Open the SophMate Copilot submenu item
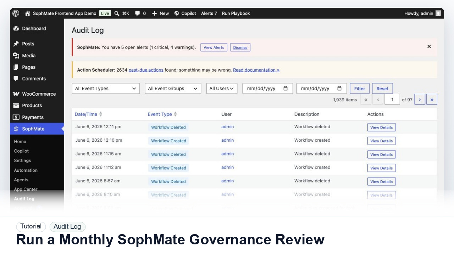The width and height of the screenshot is (454, 255). click(x=21, y=151)
